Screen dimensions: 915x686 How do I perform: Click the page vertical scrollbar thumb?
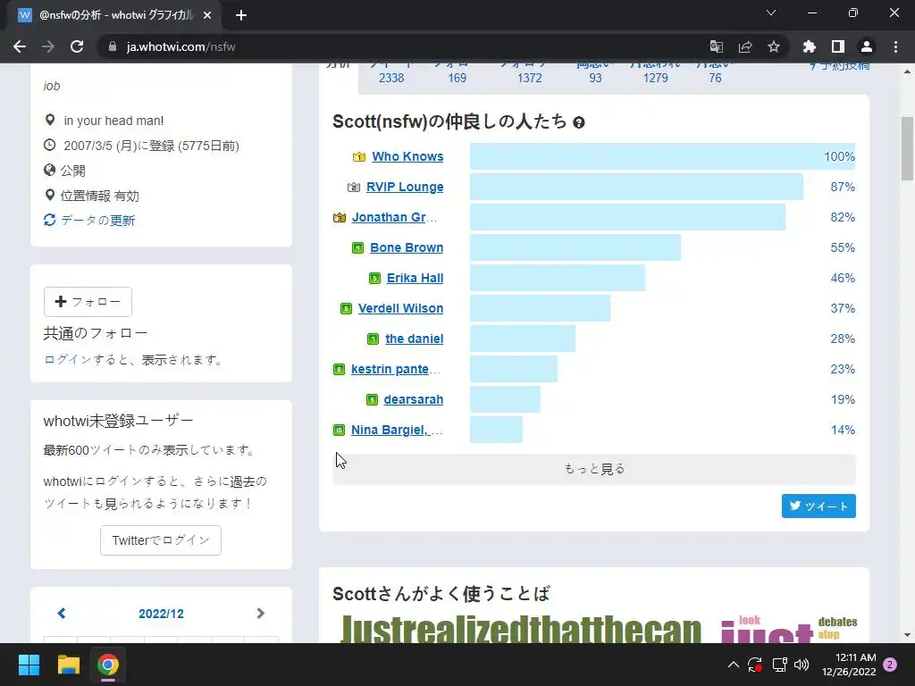click(x=908, y=149)
